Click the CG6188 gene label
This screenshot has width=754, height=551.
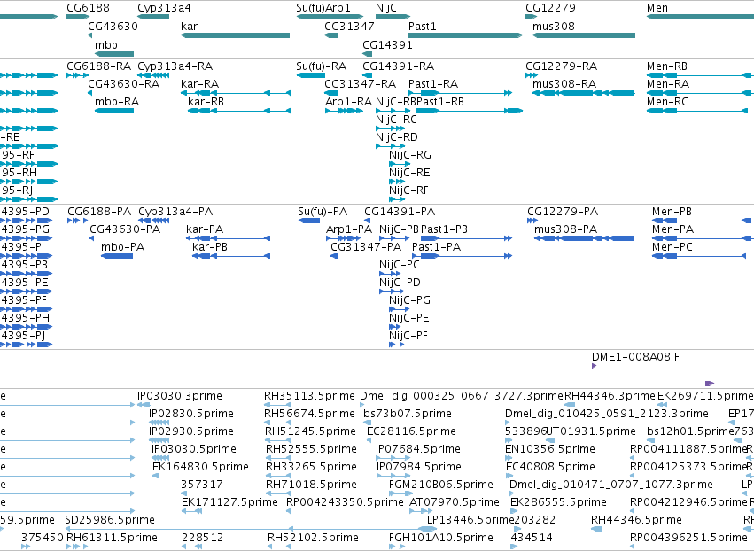point(88,8)
